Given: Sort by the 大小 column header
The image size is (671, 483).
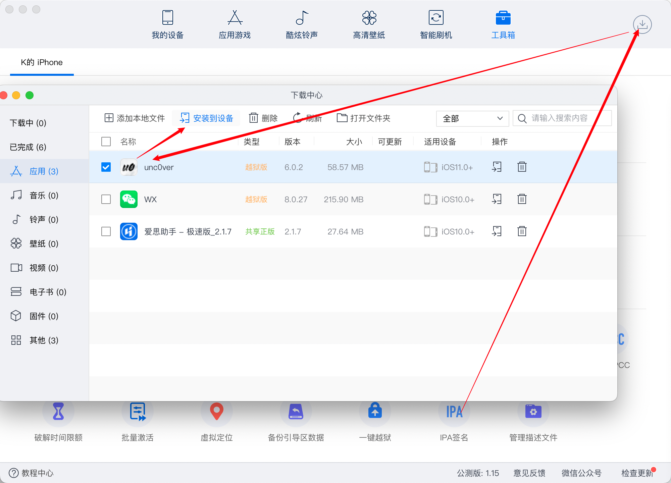Looking at the screenshot, I should (354, 142).
